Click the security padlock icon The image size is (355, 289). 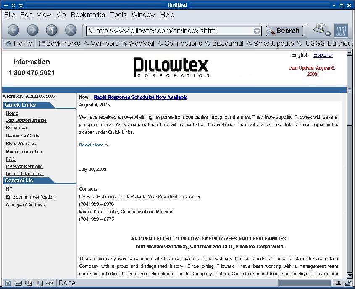349,283
